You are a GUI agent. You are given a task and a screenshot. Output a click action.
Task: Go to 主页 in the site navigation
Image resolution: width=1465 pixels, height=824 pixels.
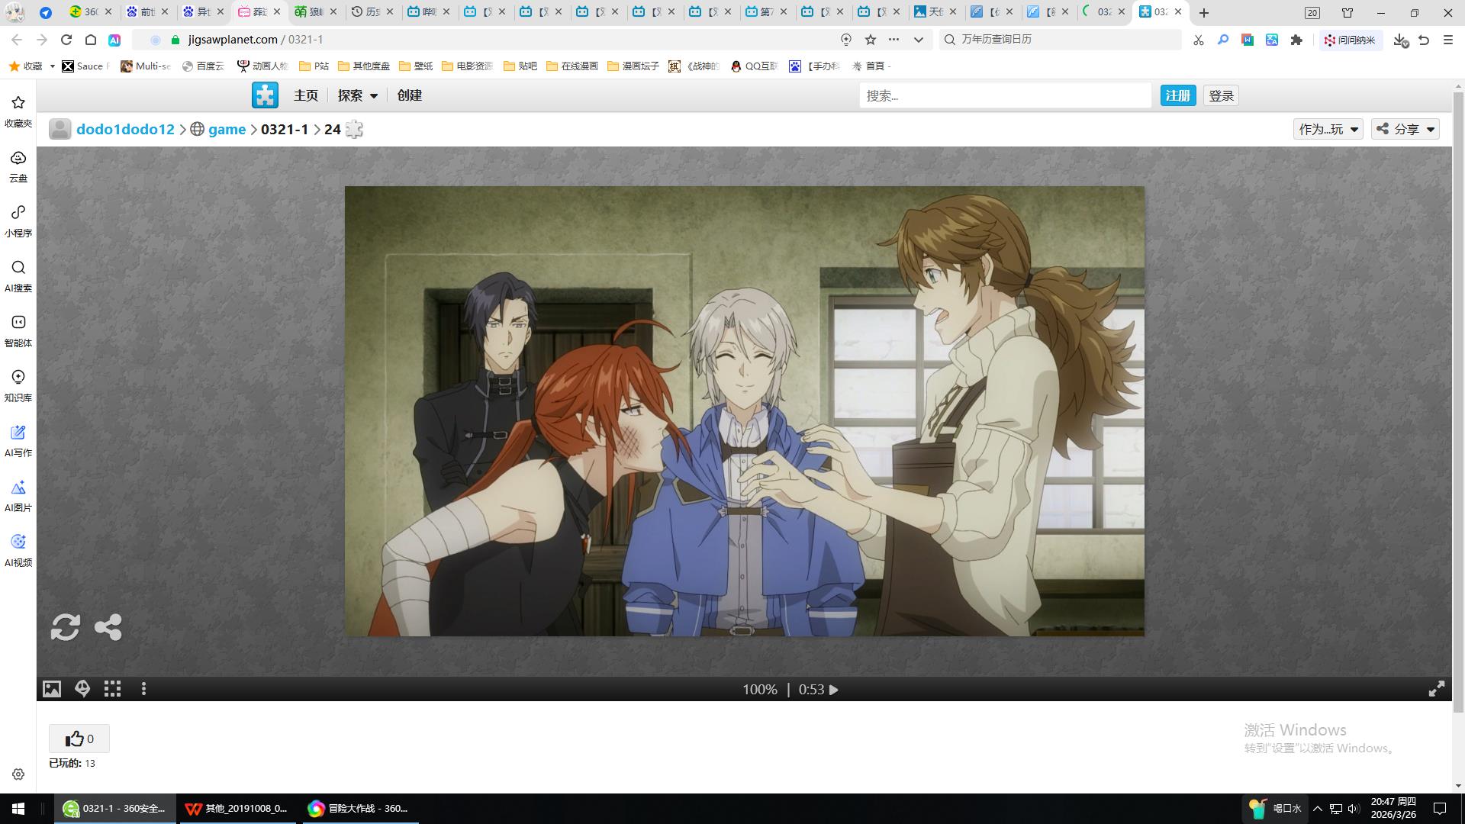tap(306, 95)
